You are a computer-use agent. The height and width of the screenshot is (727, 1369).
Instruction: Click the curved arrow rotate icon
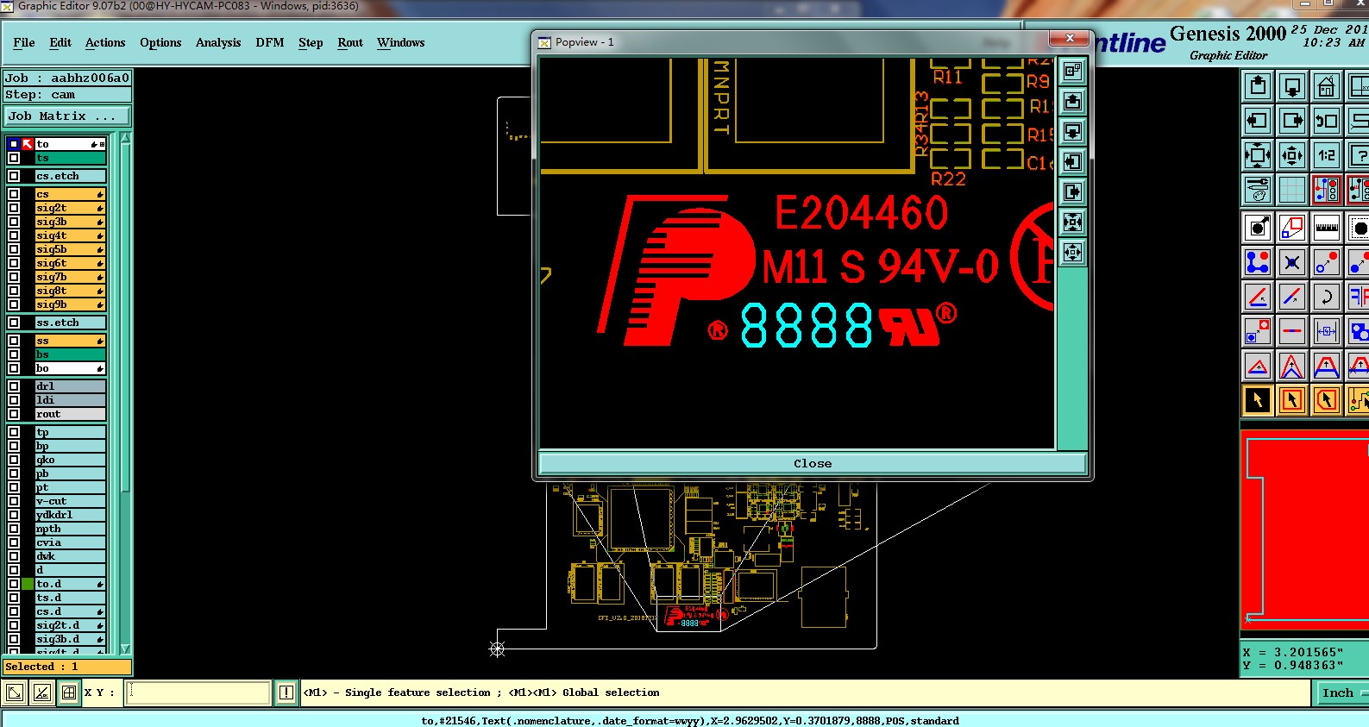[1327, 297]
